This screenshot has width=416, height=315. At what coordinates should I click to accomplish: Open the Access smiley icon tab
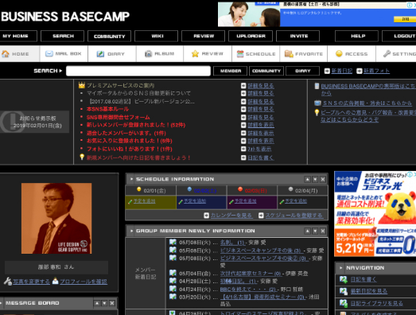coord(339,53)
